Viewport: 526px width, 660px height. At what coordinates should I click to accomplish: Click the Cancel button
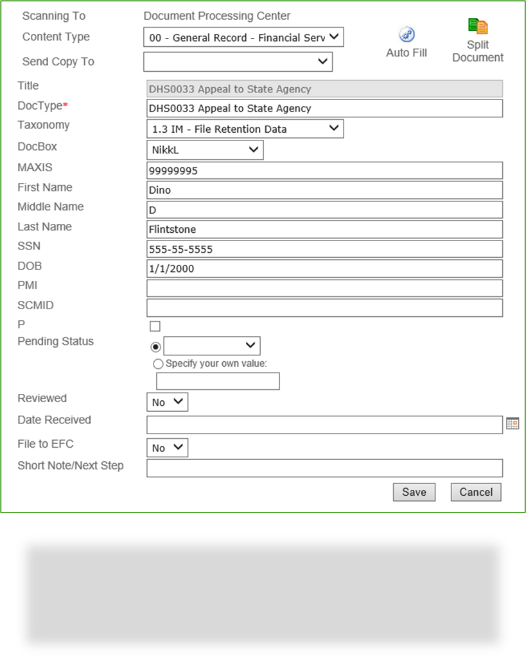[x=475, y=492]
